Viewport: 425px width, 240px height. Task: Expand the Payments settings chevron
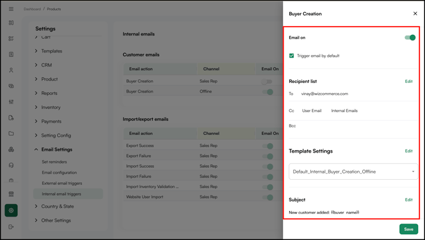(36, 121)
